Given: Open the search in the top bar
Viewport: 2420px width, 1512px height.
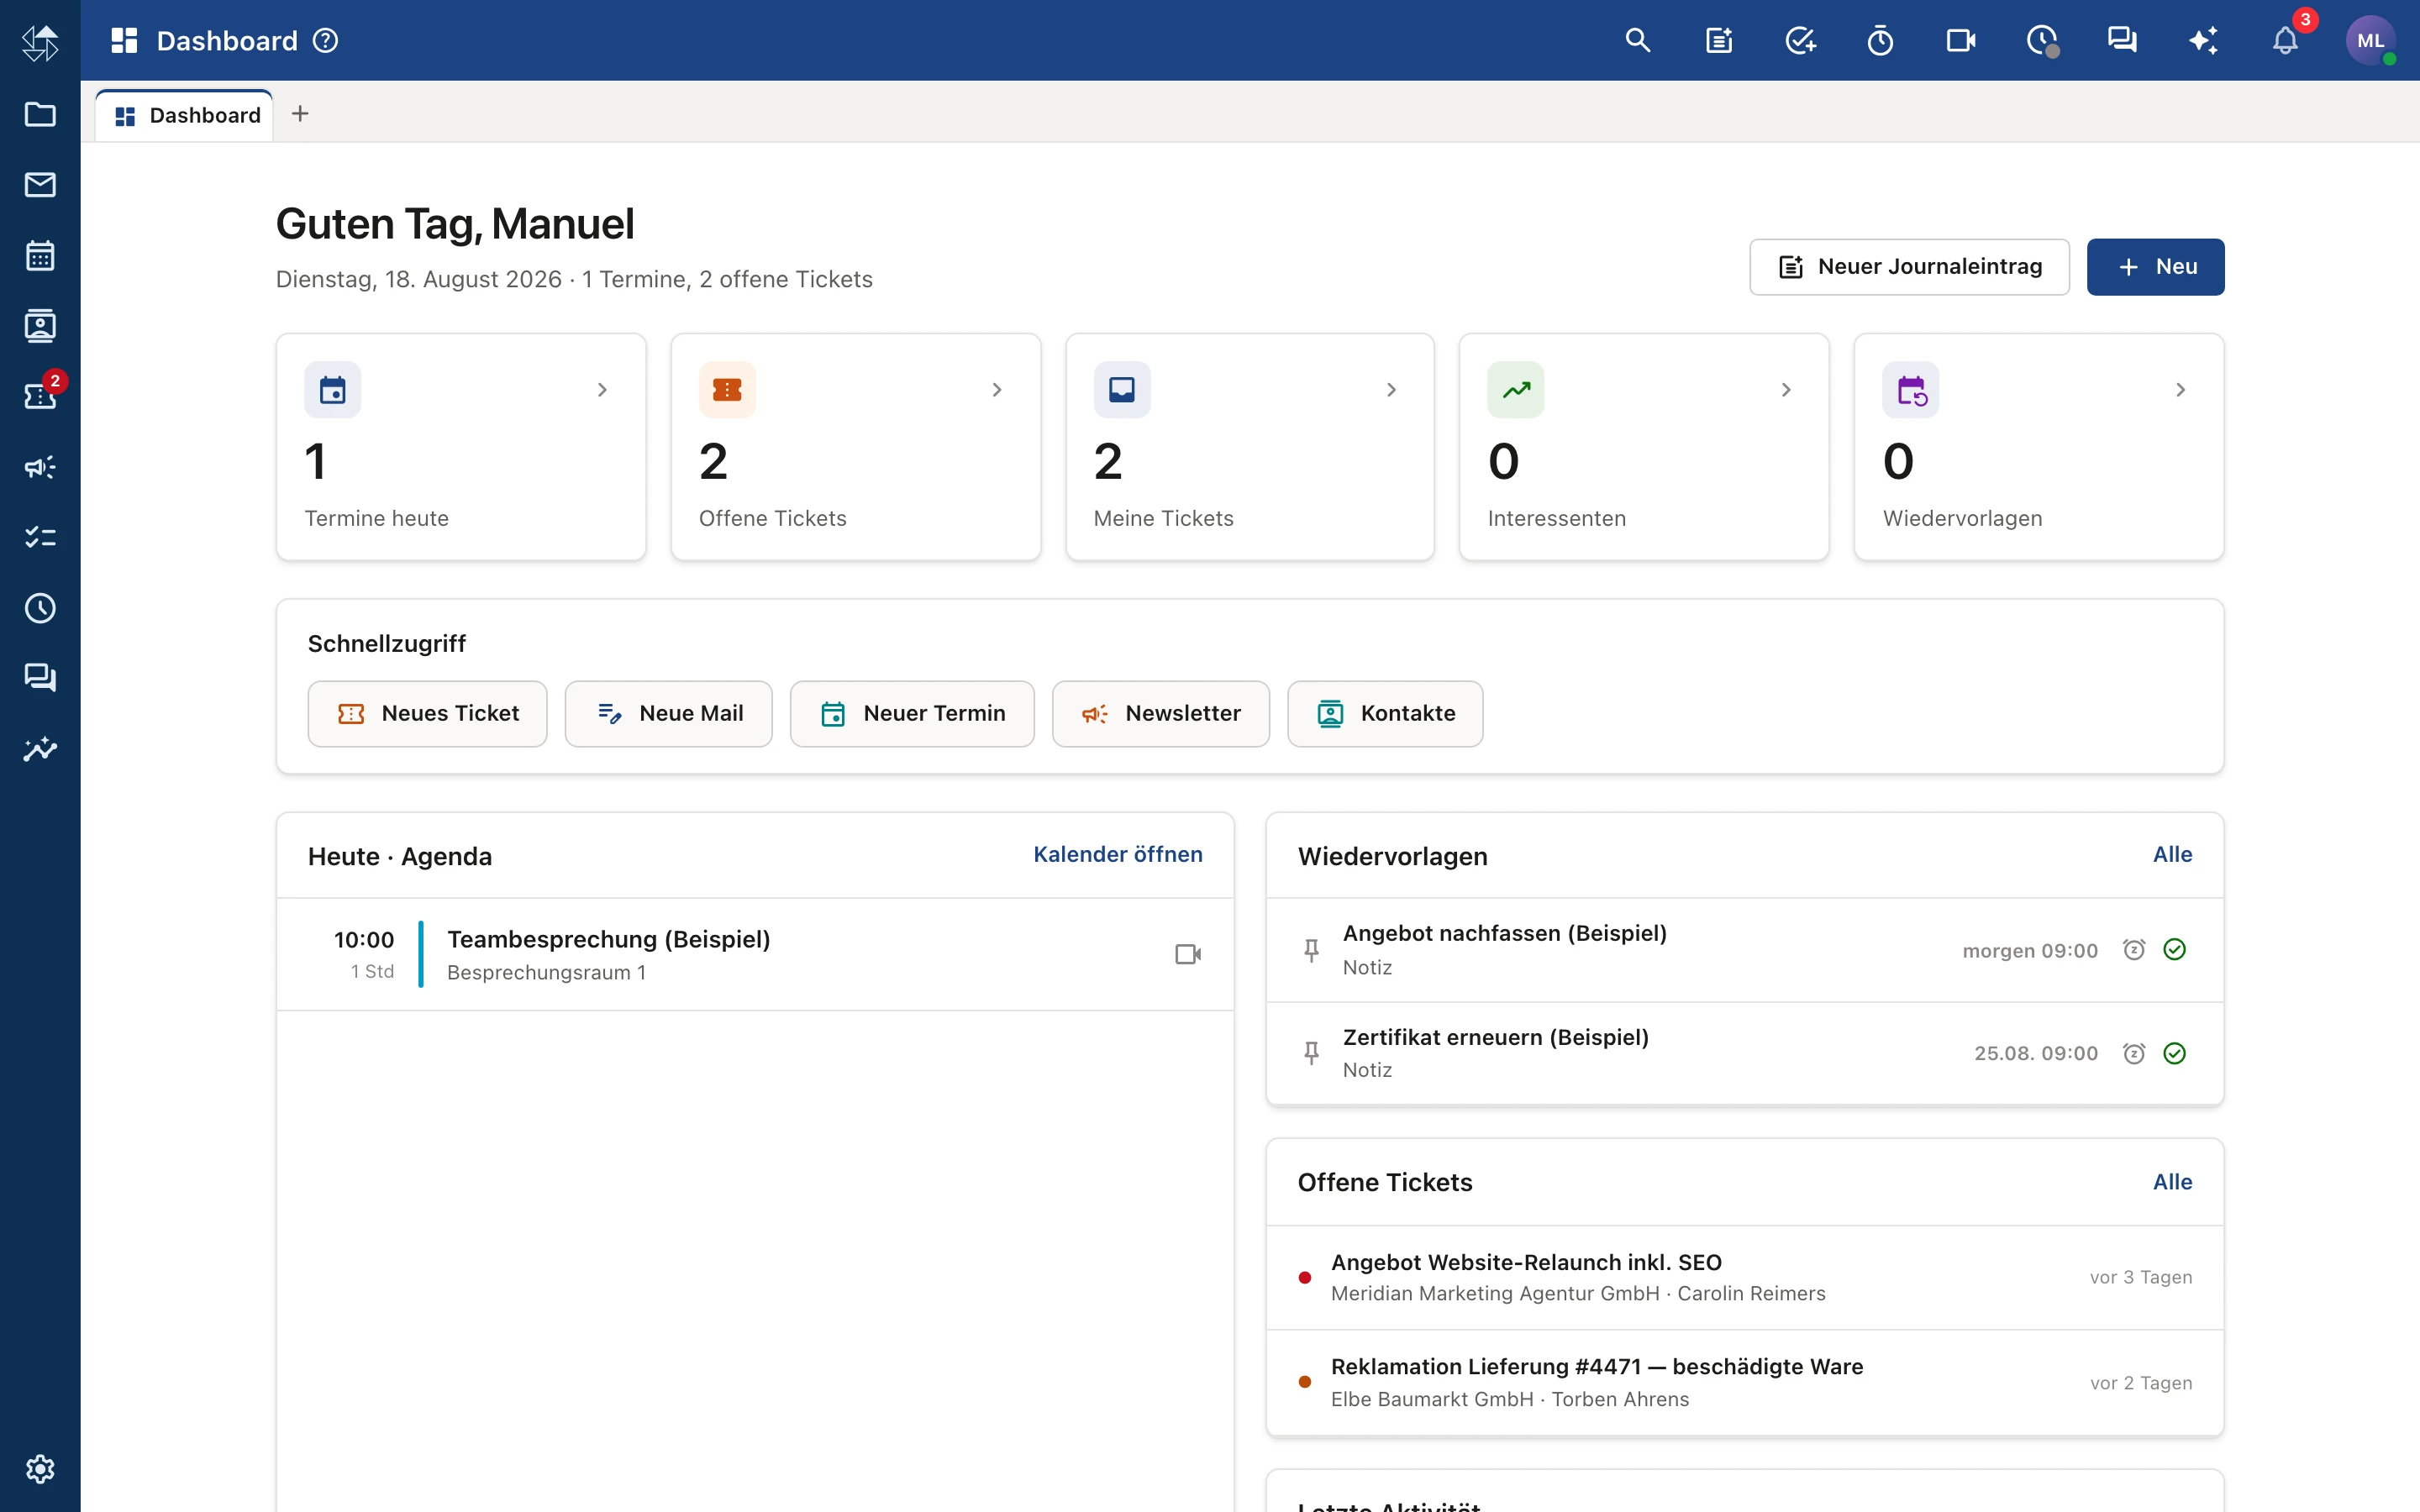Looking at the screenshot, I should (x=1637, y=40).
